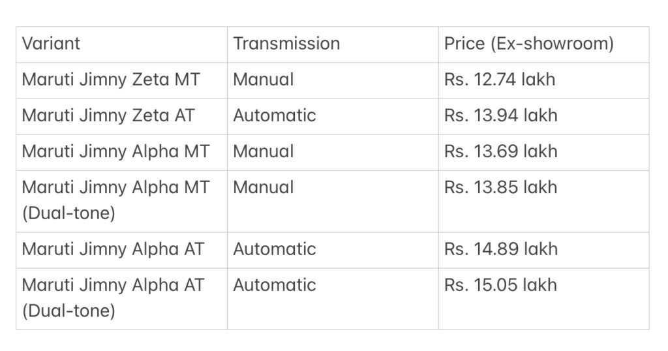The image size is (668, 351).
Task: Click the Rs. 15.05 lakh price cell
Action: click(543, 299)
